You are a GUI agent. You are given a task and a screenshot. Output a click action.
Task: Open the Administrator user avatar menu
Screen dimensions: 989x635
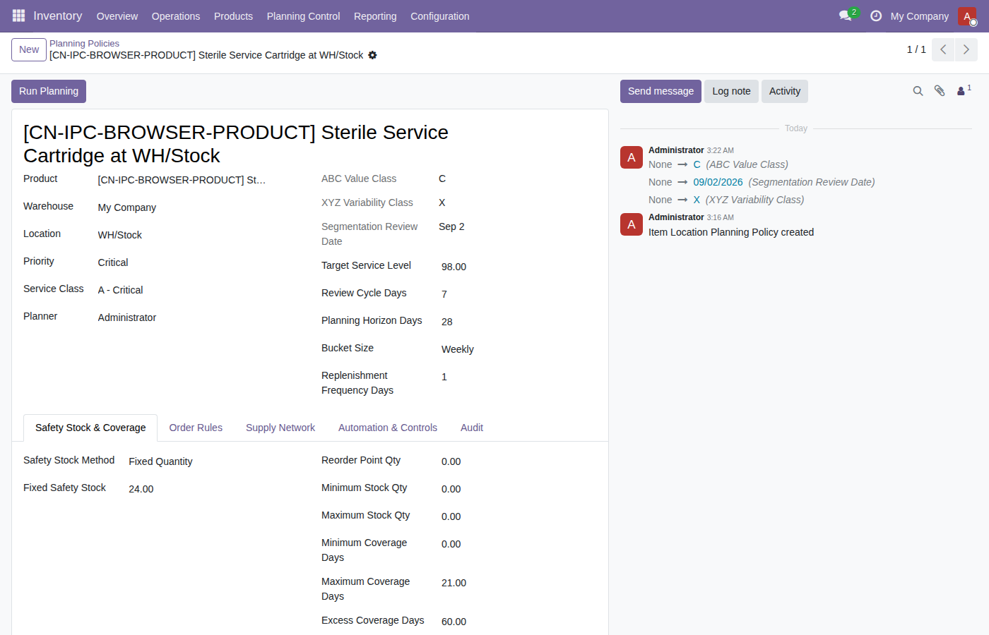(967, 16)
